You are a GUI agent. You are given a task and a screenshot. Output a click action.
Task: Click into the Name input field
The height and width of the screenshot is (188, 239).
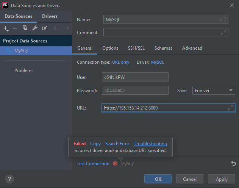click(166, 19)
